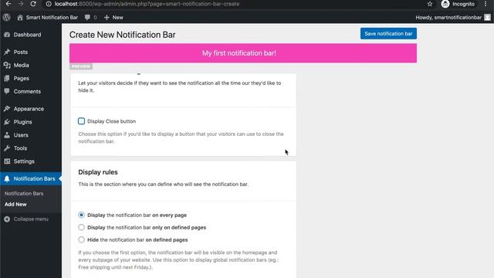Click the site home icon in admin bar

point(20,17)
